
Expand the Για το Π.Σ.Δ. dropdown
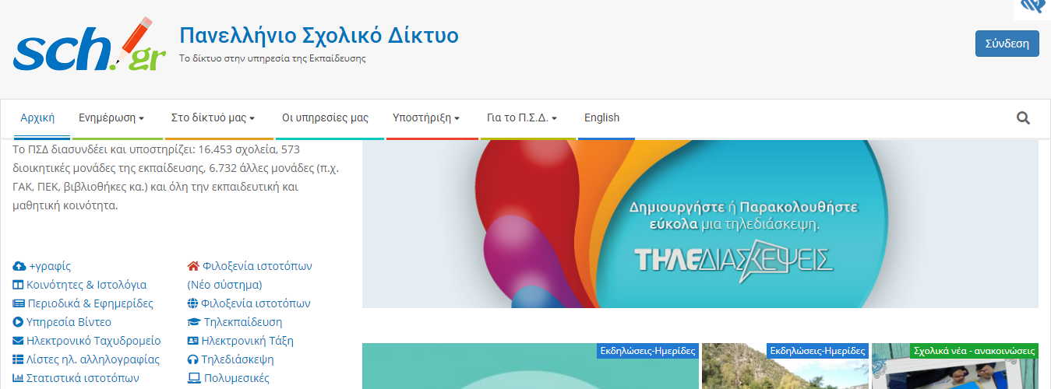(522, 118)
